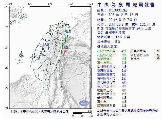Click depth value 43.6 公里
This screenshot has height=119, width=162.
pos(122,37)
